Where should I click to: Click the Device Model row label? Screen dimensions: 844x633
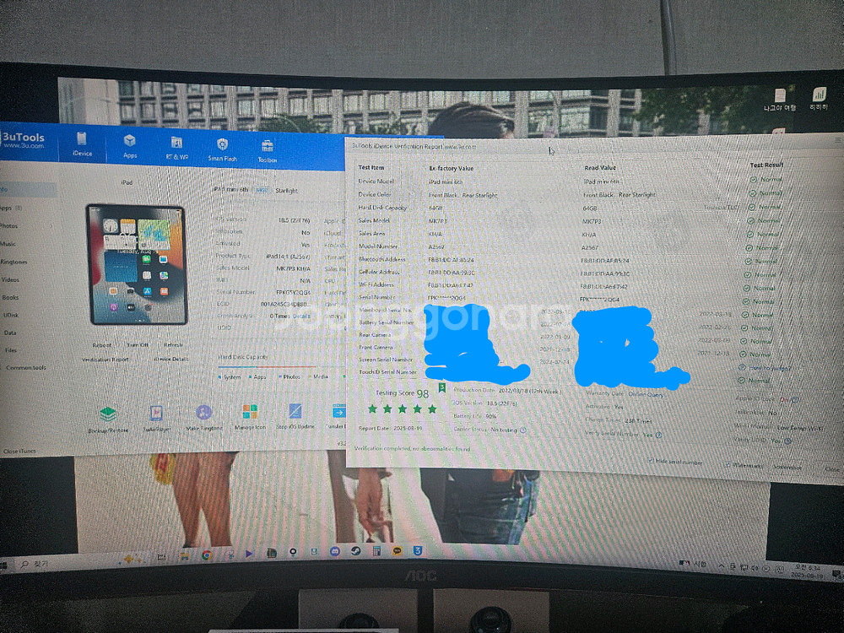[376, 181]
